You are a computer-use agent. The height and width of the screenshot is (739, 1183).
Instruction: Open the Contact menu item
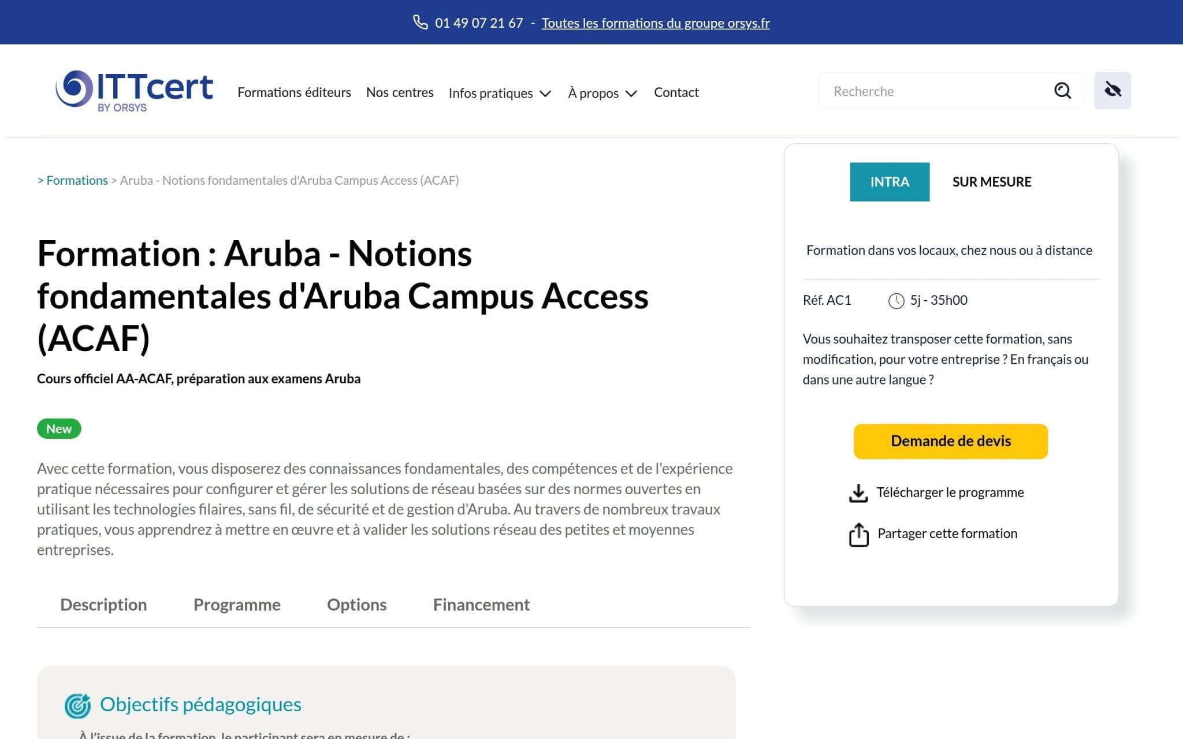click(676, 92)
